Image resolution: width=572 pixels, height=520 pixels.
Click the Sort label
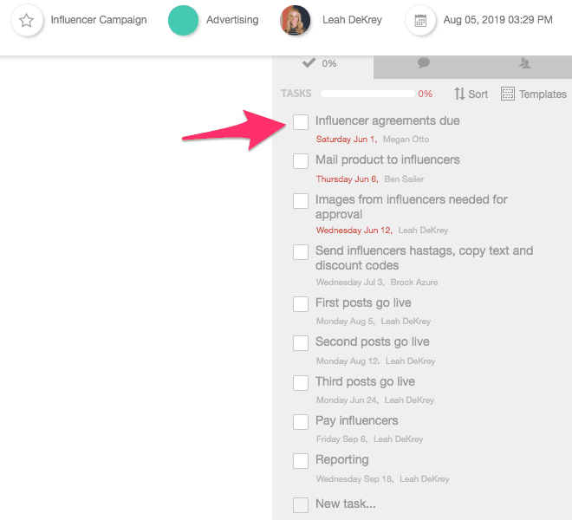pyautogui.click(x=478, y=94)
